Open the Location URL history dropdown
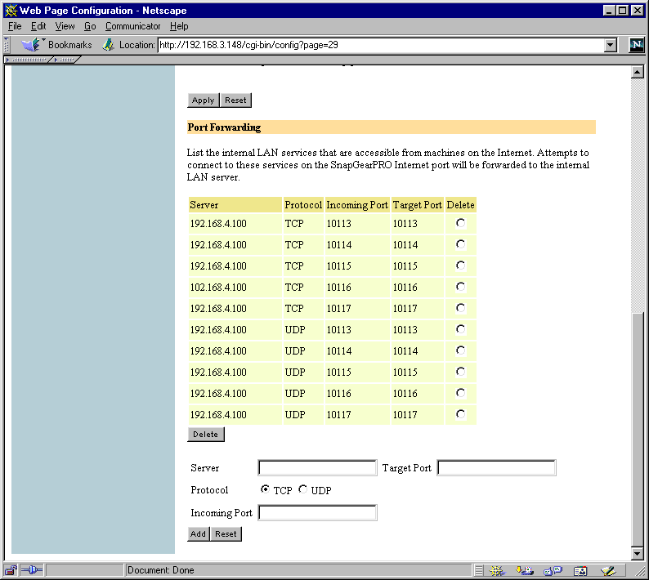The height and width of the screenshot is (580, 649). [x=610, y=45]
